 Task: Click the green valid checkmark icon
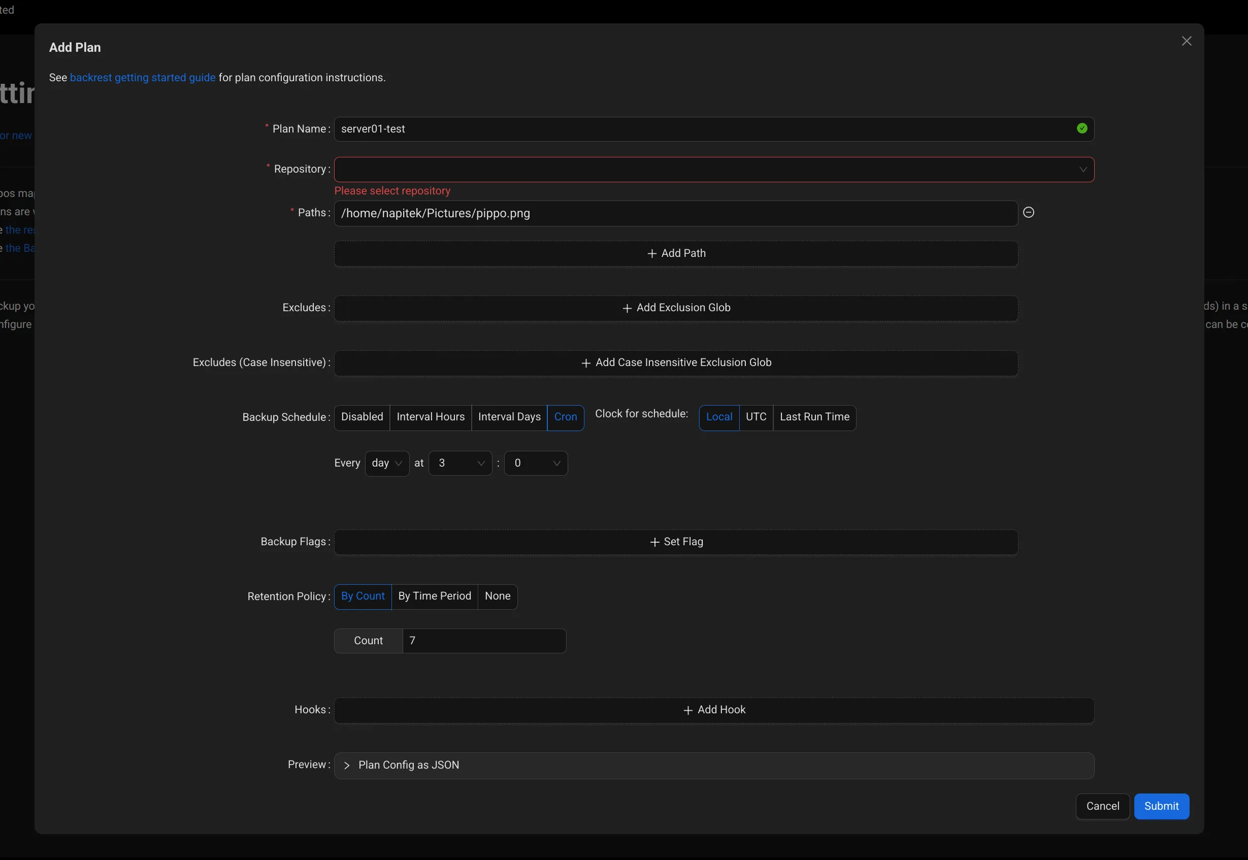(x=1081, y=128)
